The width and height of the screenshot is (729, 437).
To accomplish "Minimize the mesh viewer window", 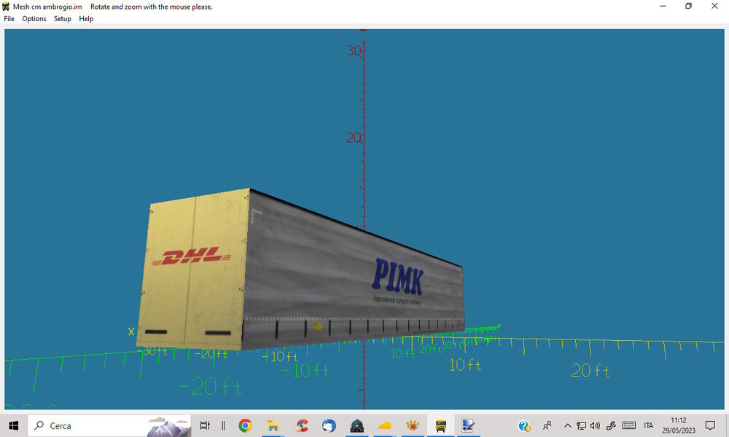I will coord(663,6).
